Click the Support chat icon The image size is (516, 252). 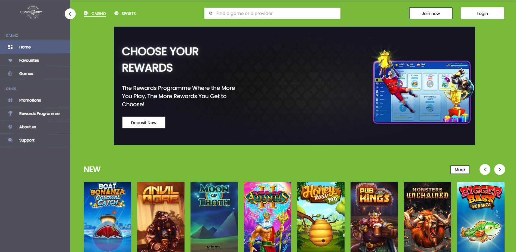pos(10,140)
